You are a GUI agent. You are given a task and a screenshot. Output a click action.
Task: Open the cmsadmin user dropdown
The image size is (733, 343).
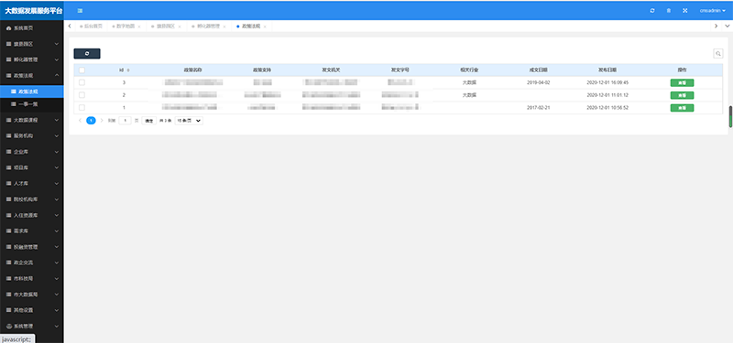[x=713, y=11]
